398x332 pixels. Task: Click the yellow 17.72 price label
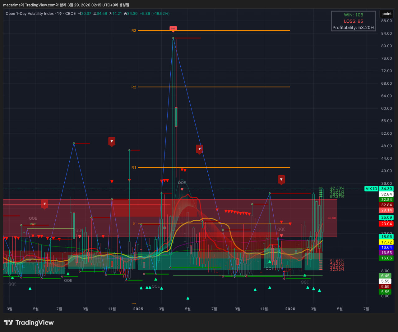point(386,242)
